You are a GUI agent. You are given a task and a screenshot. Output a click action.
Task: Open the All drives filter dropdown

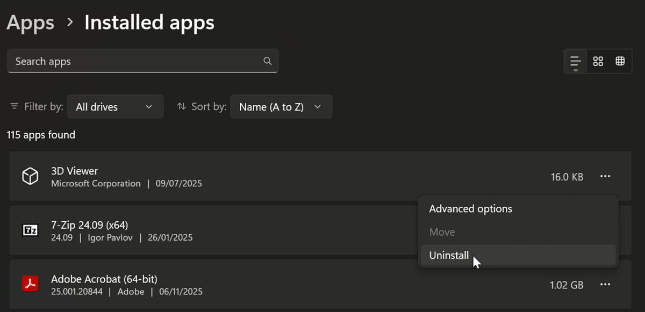(114, 106)
